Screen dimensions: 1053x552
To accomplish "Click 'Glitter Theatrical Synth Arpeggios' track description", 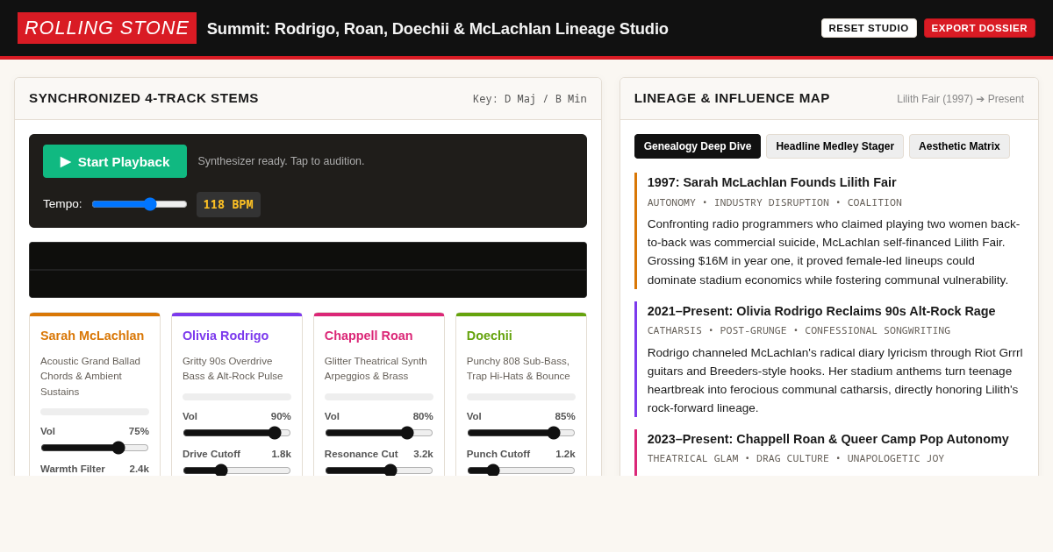I will coord(376,369).
